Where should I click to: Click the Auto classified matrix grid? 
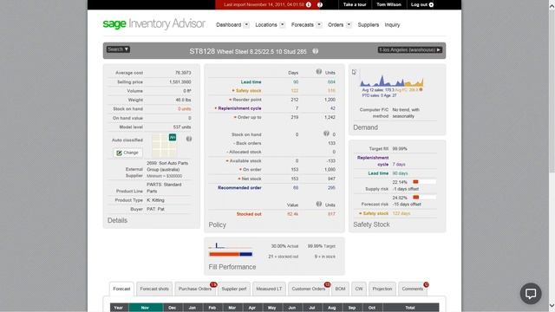(164, 146)
